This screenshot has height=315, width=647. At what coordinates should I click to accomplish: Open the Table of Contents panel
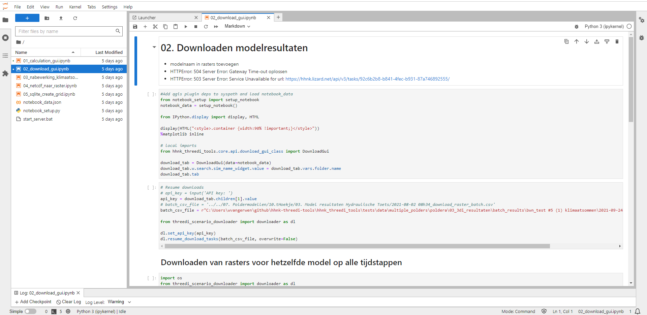tap(5, 56)
